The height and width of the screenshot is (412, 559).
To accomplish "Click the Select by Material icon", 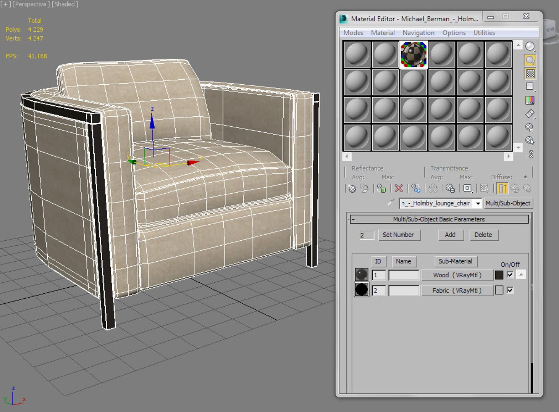I will click(530, 140).
